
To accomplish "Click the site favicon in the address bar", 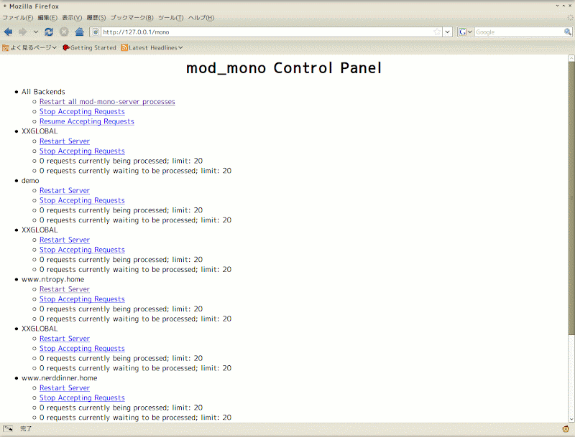I will pyautogui.click(x=96, y=32).
